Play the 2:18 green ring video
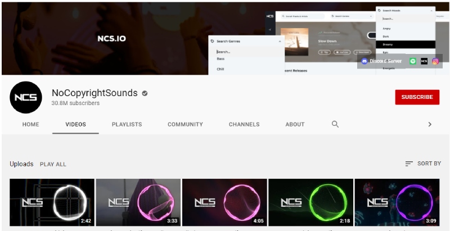Screen dimensions: 450x231 (x=310, y=202)
